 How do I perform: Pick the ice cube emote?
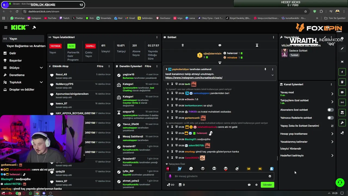(x=271, y=169)
